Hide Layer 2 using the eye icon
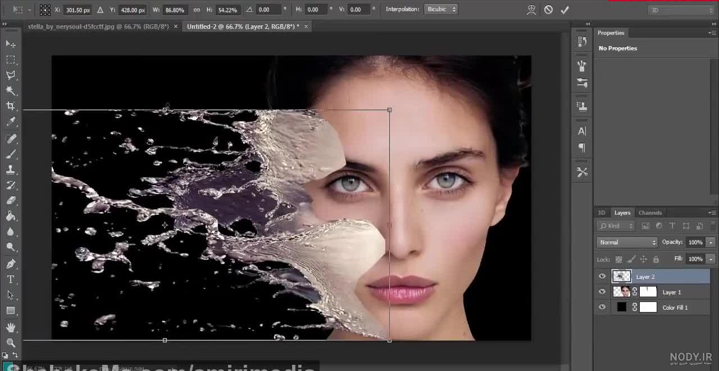 602,277
